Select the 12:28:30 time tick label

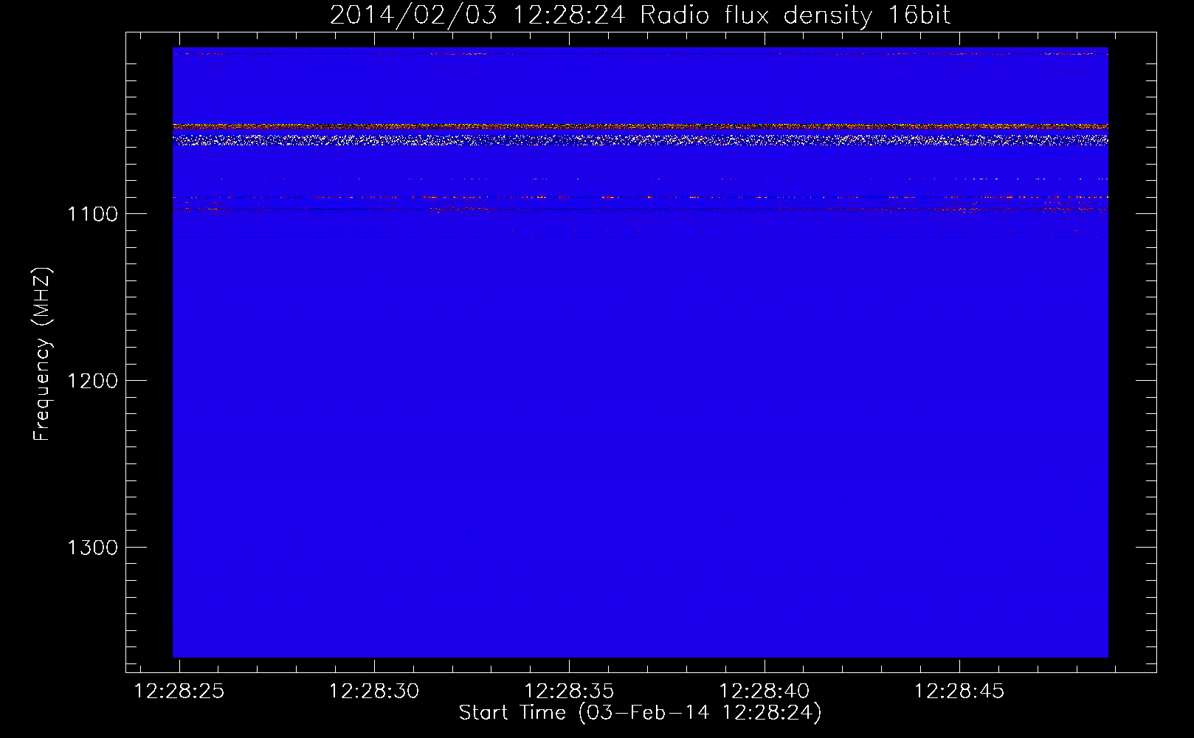(374, 692)
